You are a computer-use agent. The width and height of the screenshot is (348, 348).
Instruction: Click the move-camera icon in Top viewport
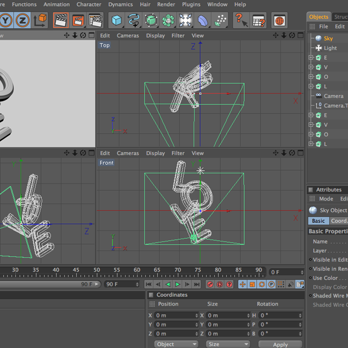(276, 35)
